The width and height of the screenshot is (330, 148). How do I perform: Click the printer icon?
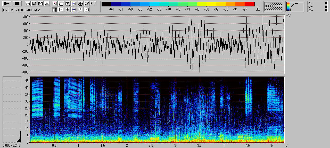(80, 4)
